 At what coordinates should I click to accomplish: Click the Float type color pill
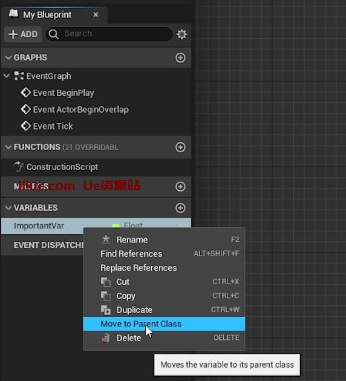[x=116, y=225]
